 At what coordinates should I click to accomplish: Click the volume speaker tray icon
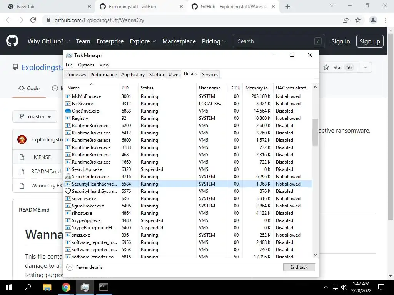[344, 287]
